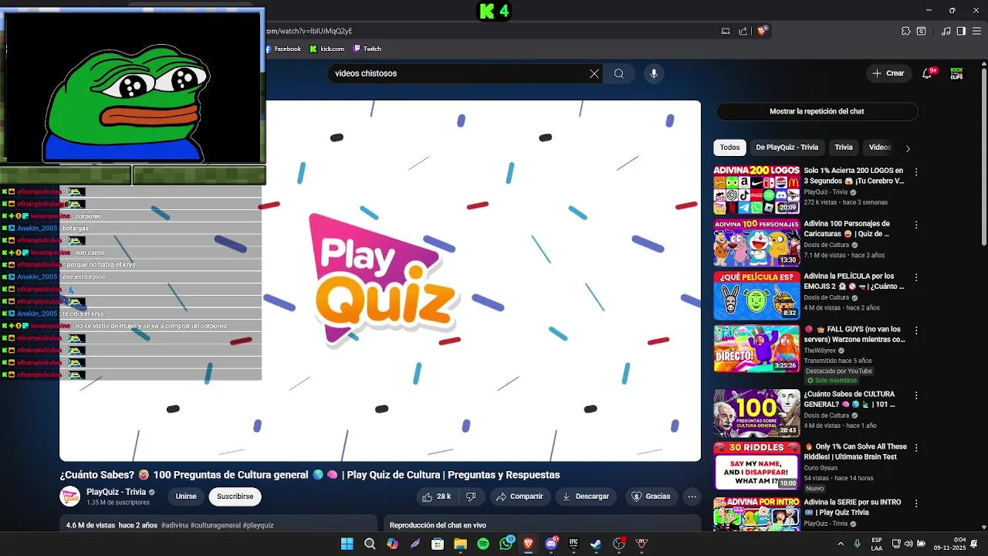
Task: Open Spotify from the taskbar
Action: click(483, 544)
